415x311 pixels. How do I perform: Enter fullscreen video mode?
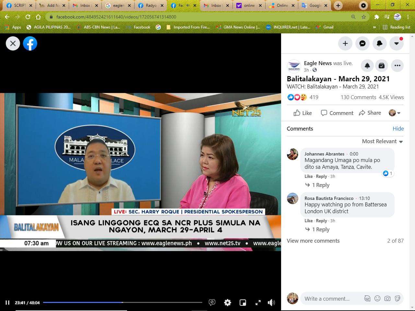pyautogui.click(x=258, y=303)
